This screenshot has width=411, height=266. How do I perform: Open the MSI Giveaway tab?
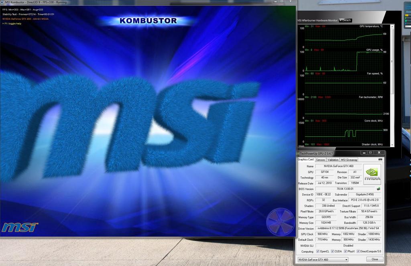(349, 160)
